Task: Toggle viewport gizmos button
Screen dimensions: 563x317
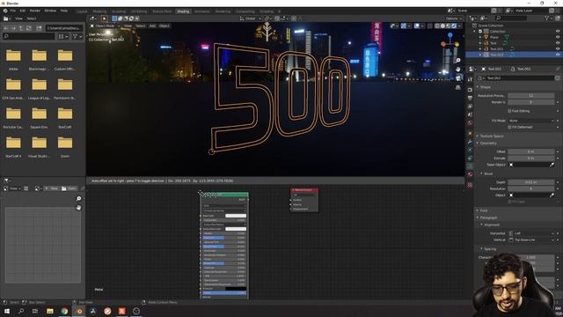Action: [404, 26]
